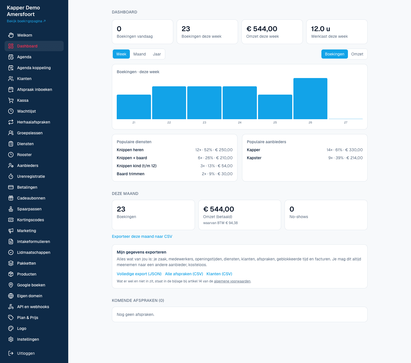The width and height of the screenshot is (411, 363).
Task: Open Spaarpassen sidebar item
Action: 34,209
